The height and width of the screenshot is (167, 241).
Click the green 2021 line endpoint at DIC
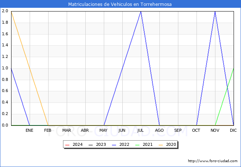click(x=234, y=69)
